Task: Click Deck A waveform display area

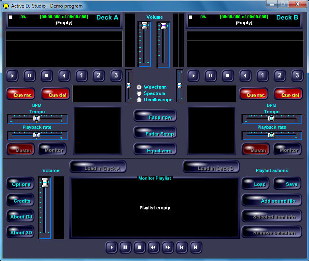Action: coord(64,49)
